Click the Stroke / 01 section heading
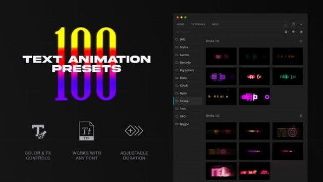 [212, 41]
